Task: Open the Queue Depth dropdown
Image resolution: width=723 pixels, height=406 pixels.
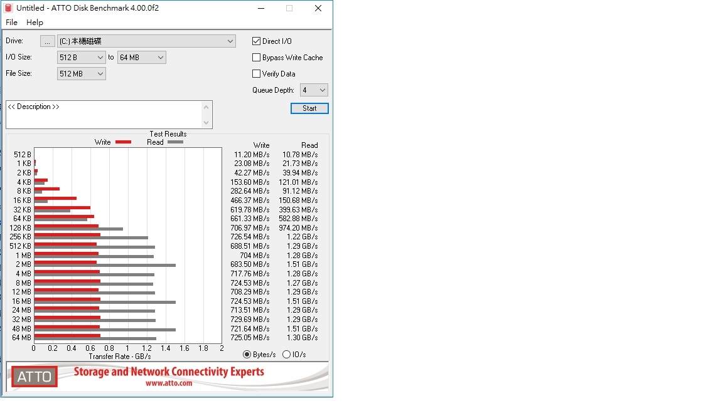Action: [314, 90]
